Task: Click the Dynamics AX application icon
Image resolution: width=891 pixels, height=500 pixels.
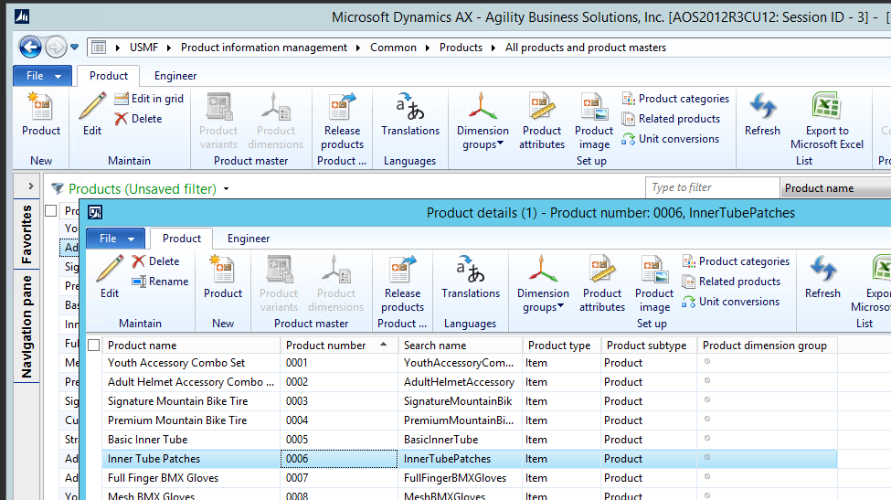Action: (22, 17)
